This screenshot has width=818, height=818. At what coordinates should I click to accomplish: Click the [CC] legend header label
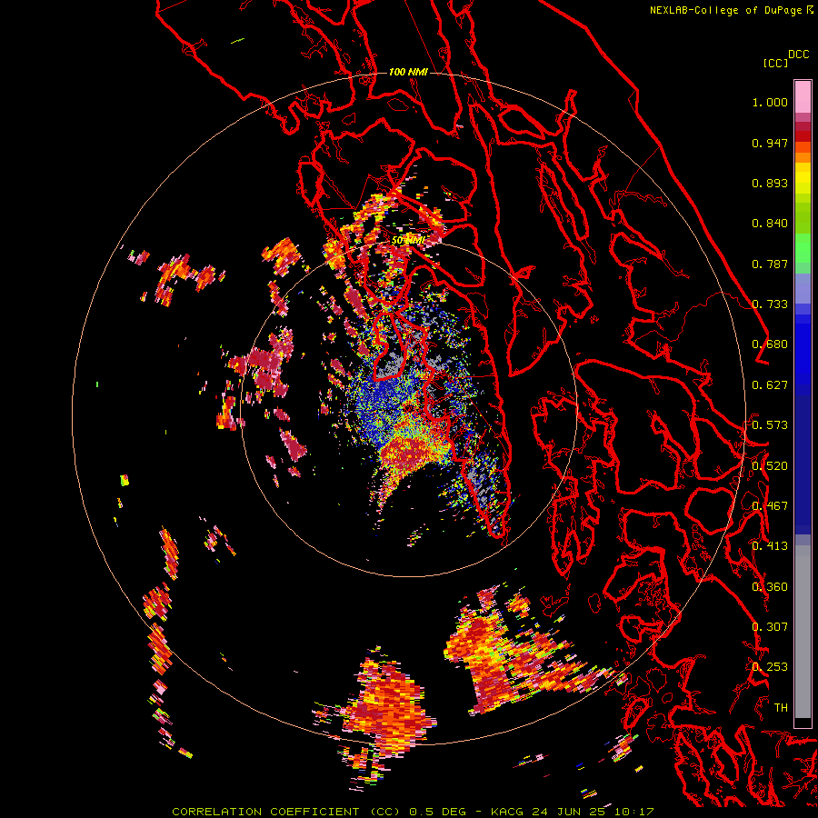(x=775, y=63)
